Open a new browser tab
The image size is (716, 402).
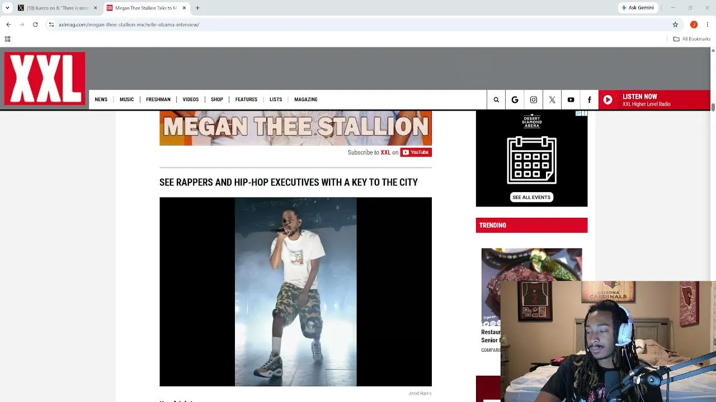click(197, 8)
